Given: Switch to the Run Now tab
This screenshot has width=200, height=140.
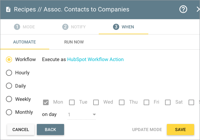Looking at the screenshot, I should tap(74, 42).
